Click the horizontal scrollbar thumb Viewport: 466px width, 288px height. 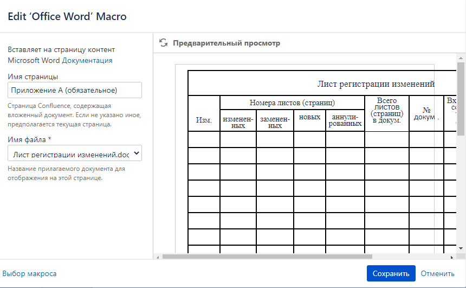point(267,257)
